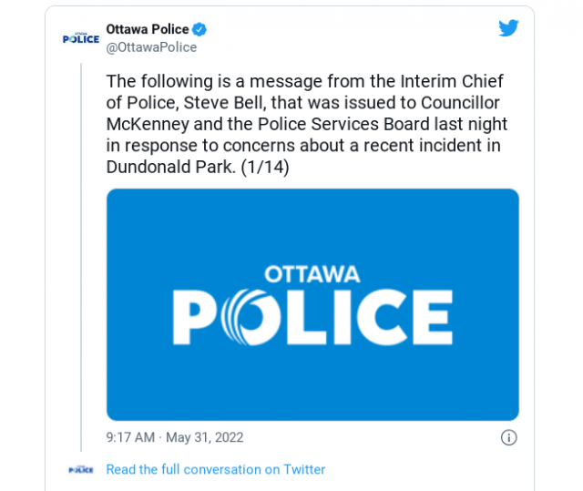Click the Twitter bird logo icon
This screenshot has width=583, height=491.
[508, 28]
